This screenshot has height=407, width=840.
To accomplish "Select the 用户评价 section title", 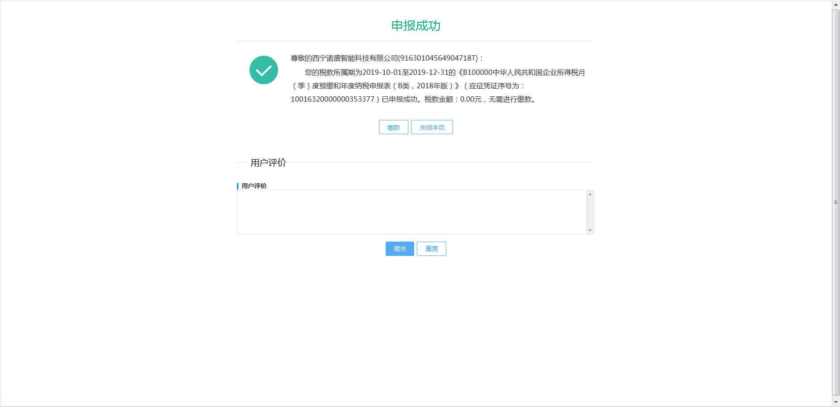I will click(269, 163).
